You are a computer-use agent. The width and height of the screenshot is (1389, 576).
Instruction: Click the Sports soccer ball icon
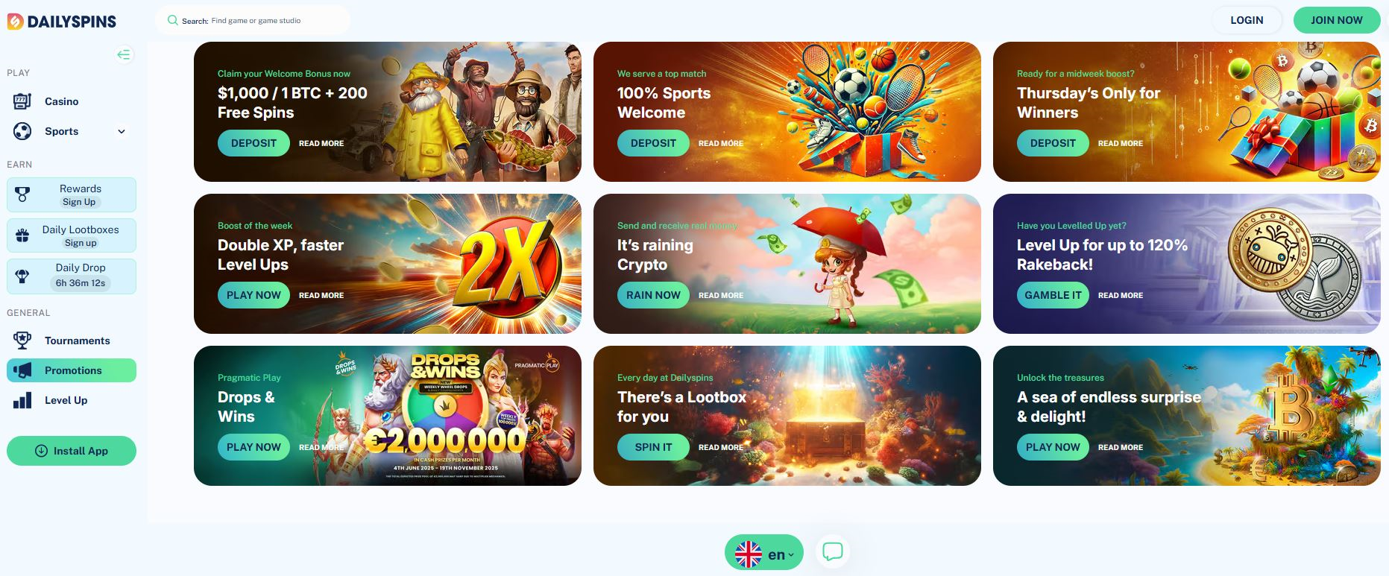[22, 131]
